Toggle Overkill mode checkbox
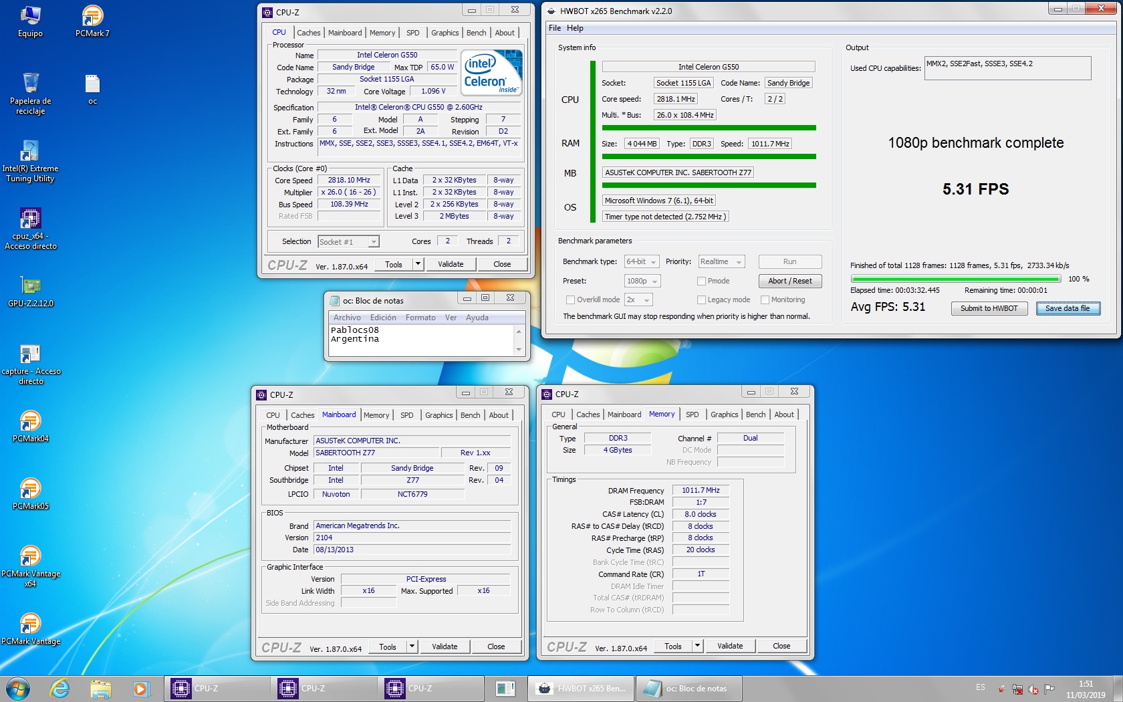Screen dimensions: 1123x702 (x=570, y=300)
